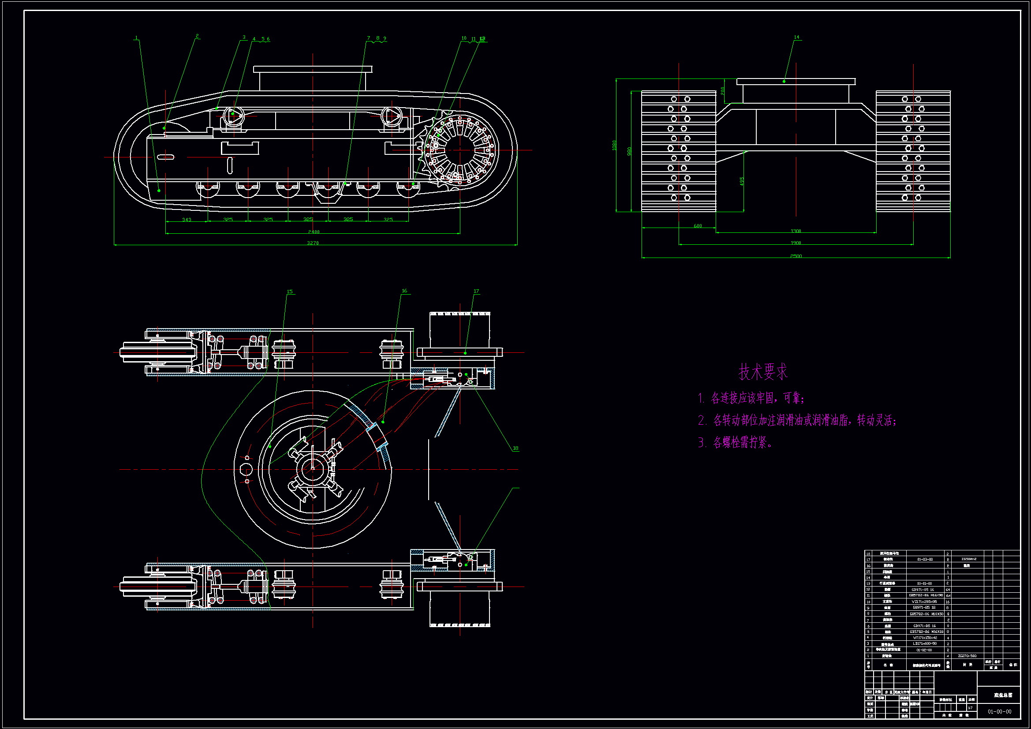1031x729 pixels.
Task: Select part callout number 15
Action: point(290,292)
